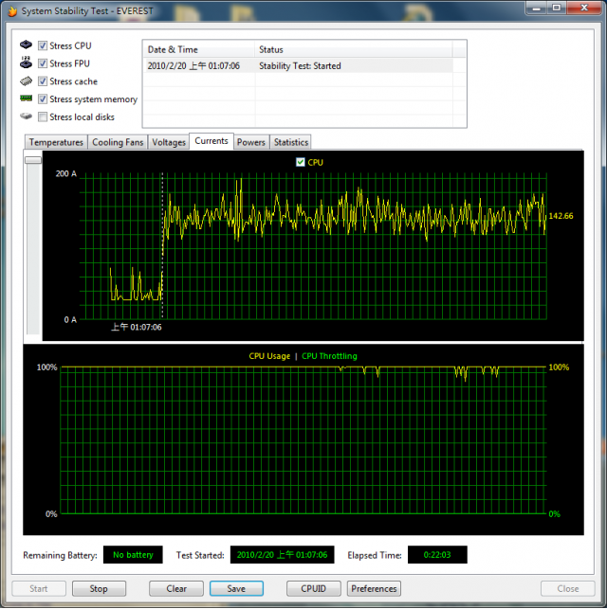
Task: Click the CPU Throttling legend label
Action: click(329, 356)
